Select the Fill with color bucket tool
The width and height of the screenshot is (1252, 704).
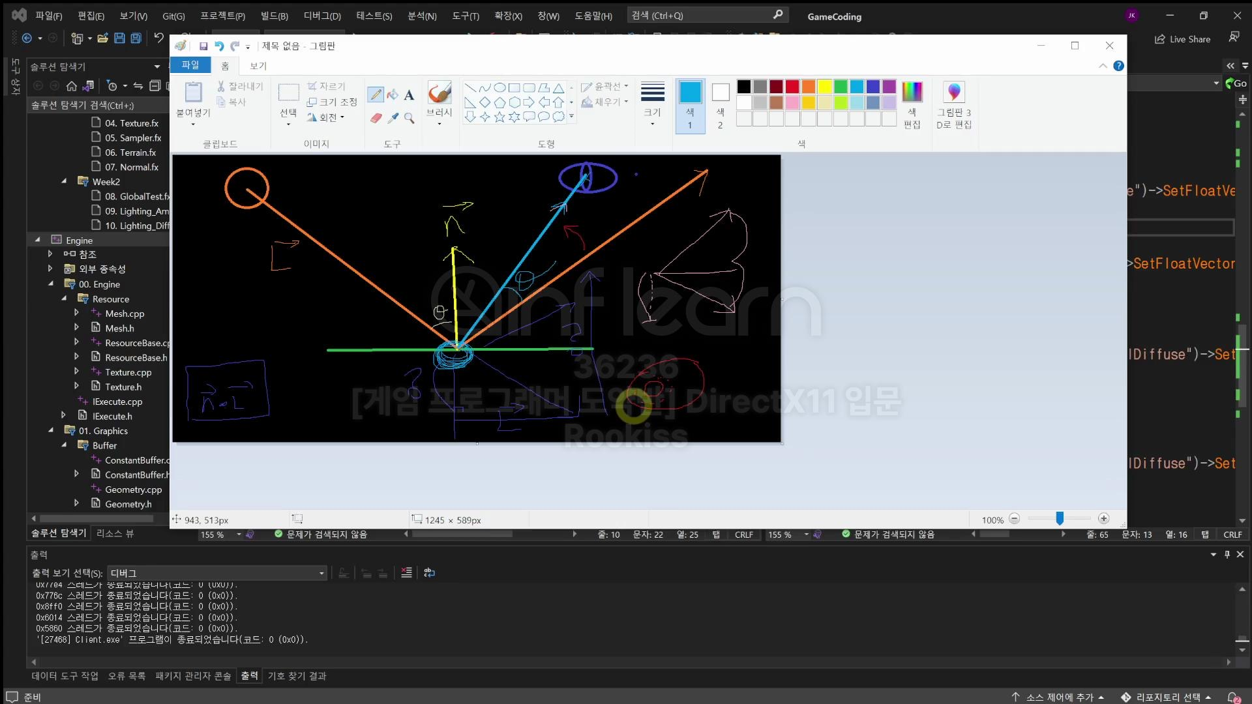pyautogui.click(x=393, y=95)
